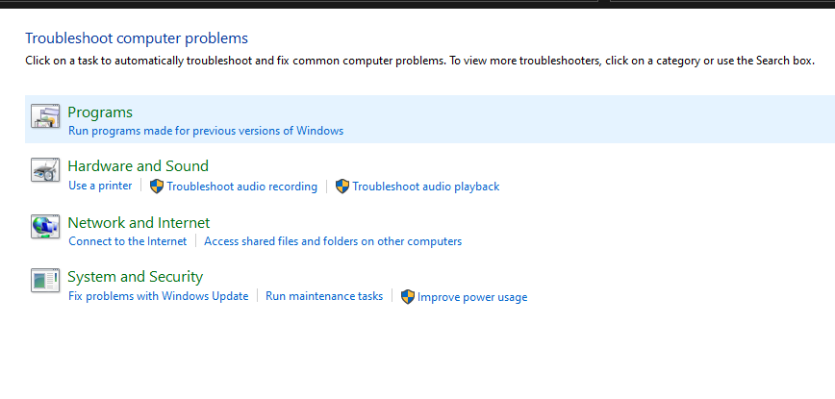The image size is (835, 399).
Task: Click the shield icon beside Improve power usage
Action: 408,297
